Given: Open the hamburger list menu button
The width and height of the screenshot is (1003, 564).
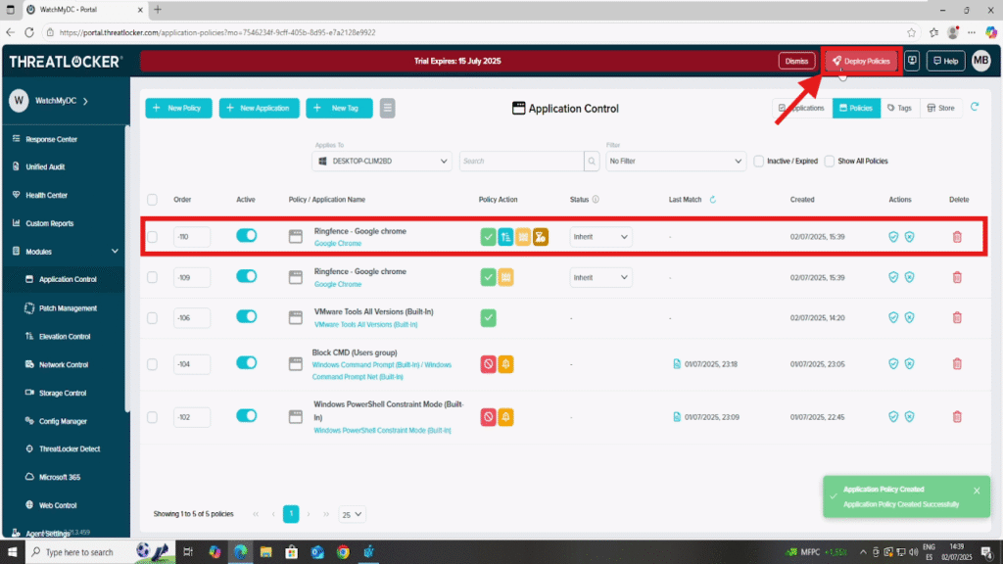Looking at the screenshot, I should tap(387, 108).
